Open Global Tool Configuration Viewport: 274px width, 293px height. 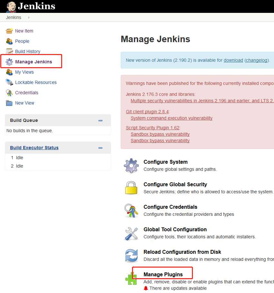click(175, 229)
